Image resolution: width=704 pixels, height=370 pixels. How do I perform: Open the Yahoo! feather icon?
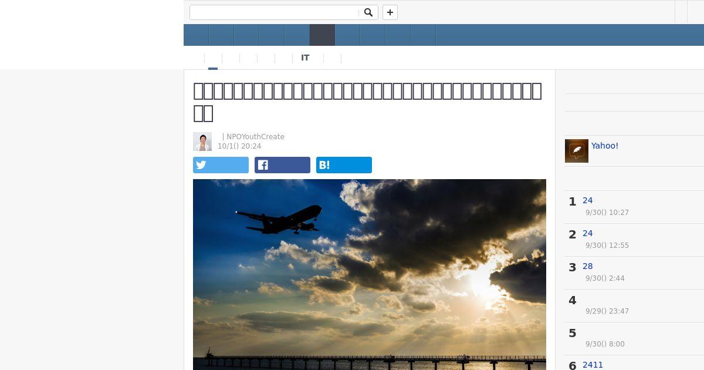point(577,151)
